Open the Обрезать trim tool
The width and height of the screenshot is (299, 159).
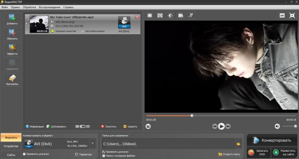[x=12, y=34]
